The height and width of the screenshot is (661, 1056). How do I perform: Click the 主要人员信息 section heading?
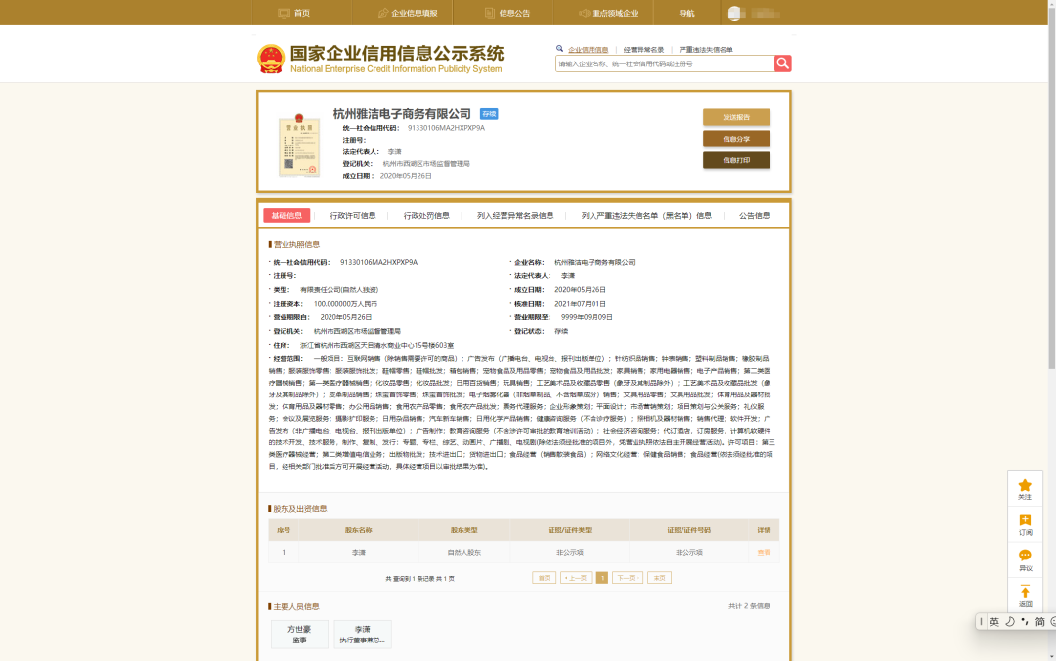coord(296,606)
